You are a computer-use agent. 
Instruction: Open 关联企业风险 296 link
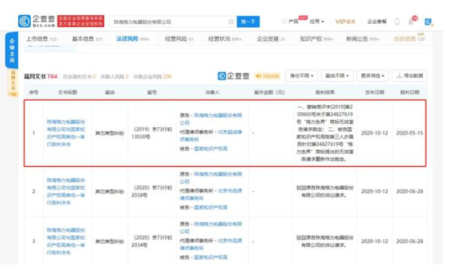click(x=152, y=77)
